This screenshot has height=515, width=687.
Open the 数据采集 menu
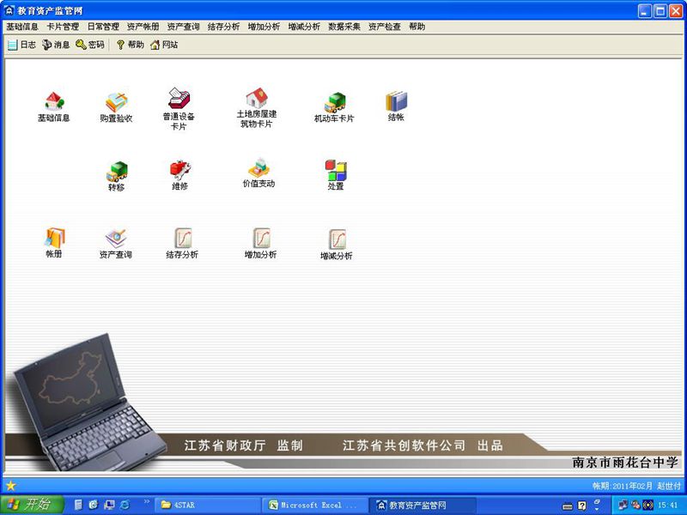coord(344,27)
